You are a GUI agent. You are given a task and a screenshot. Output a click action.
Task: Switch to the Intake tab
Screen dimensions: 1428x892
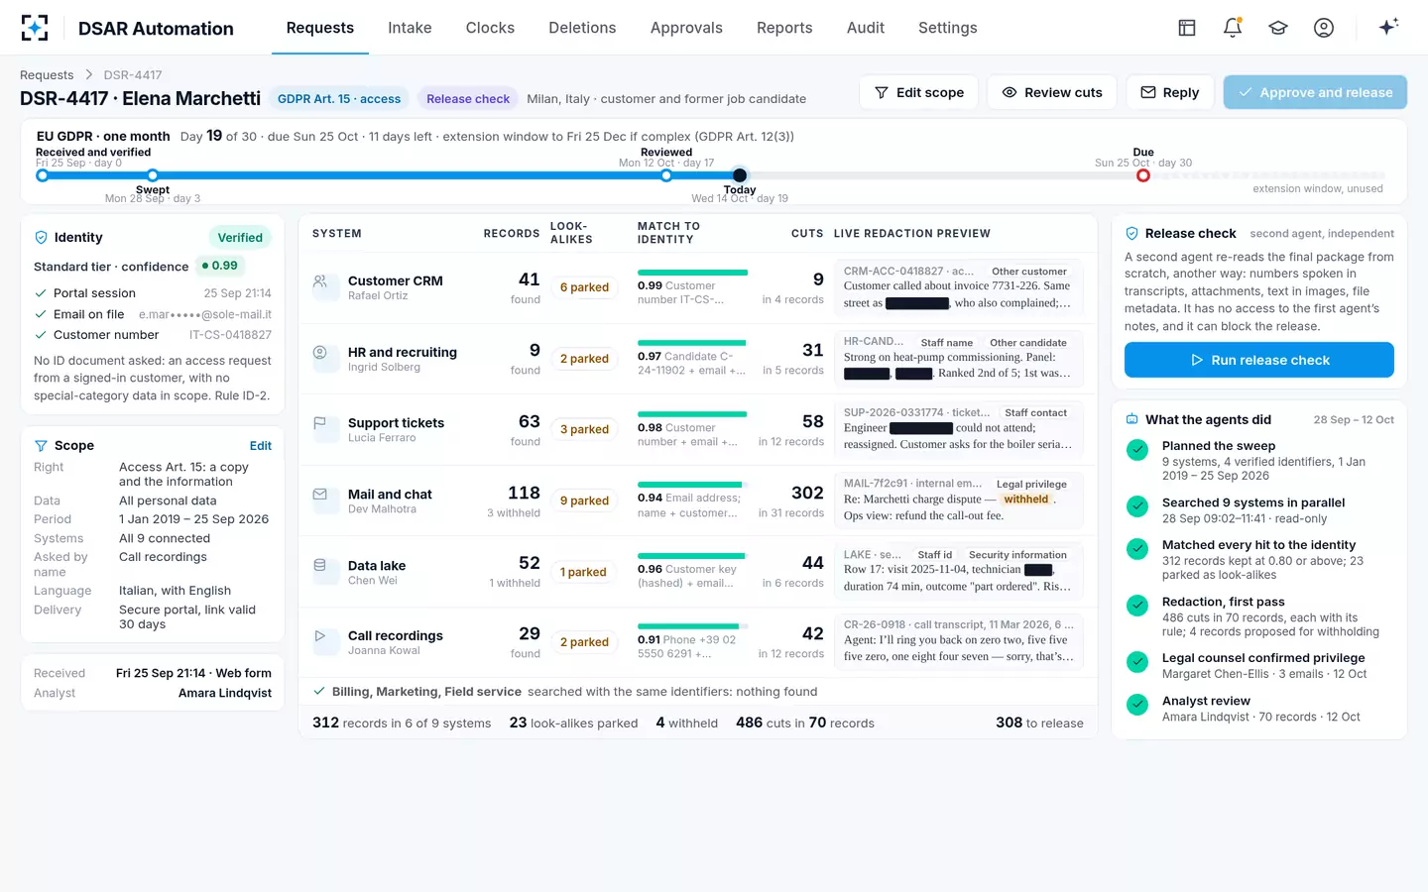pyautogui.click(x=410, y=28)
